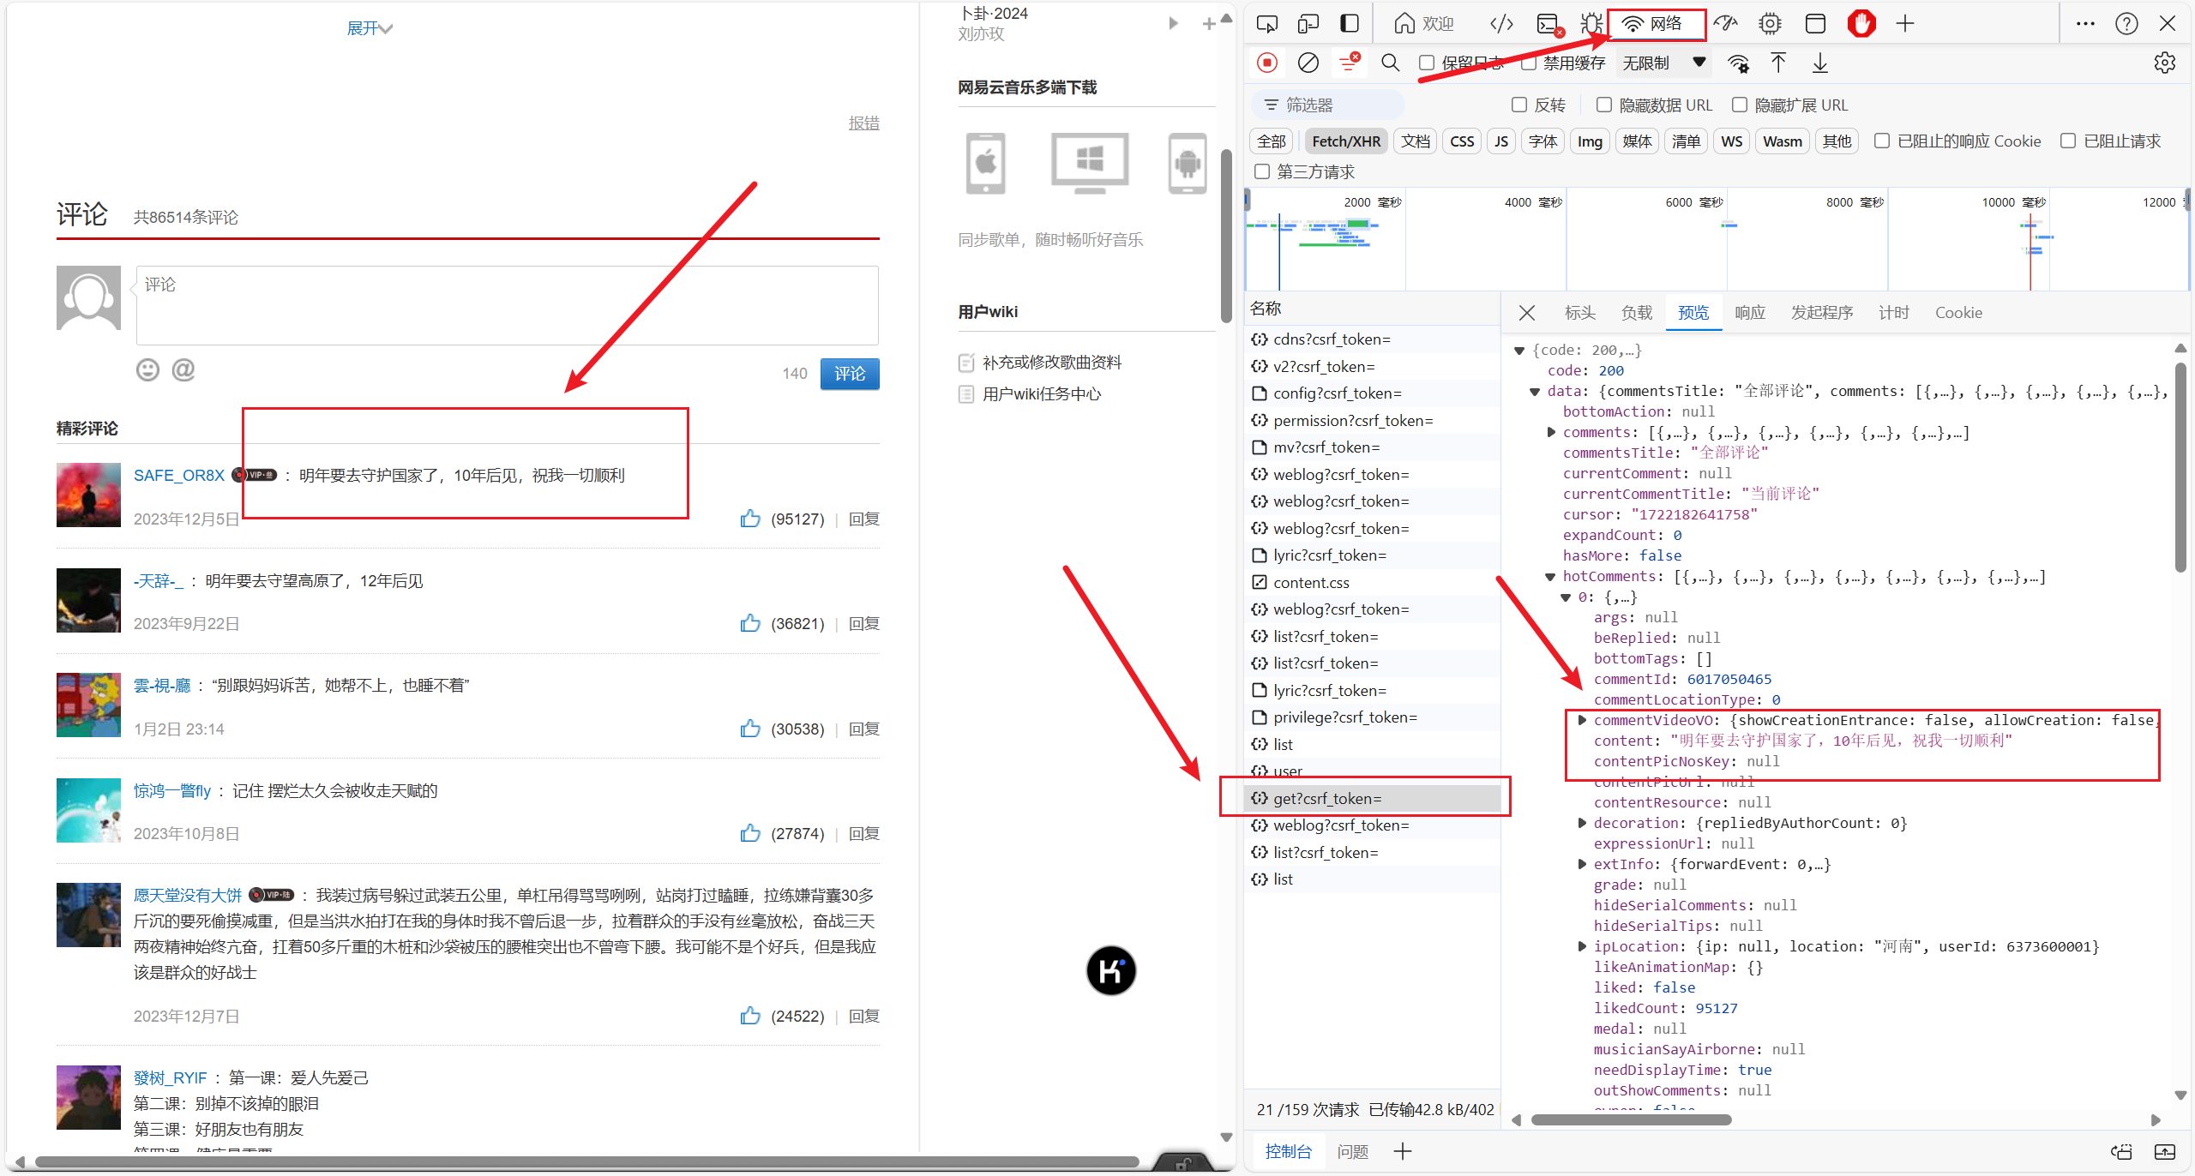This screenshot has height=1176, width=2195.
Task: Click the red stop-hand extension icon
Action: coord(1861,24)
